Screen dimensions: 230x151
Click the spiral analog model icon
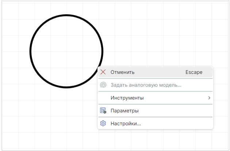click(103, 85)
